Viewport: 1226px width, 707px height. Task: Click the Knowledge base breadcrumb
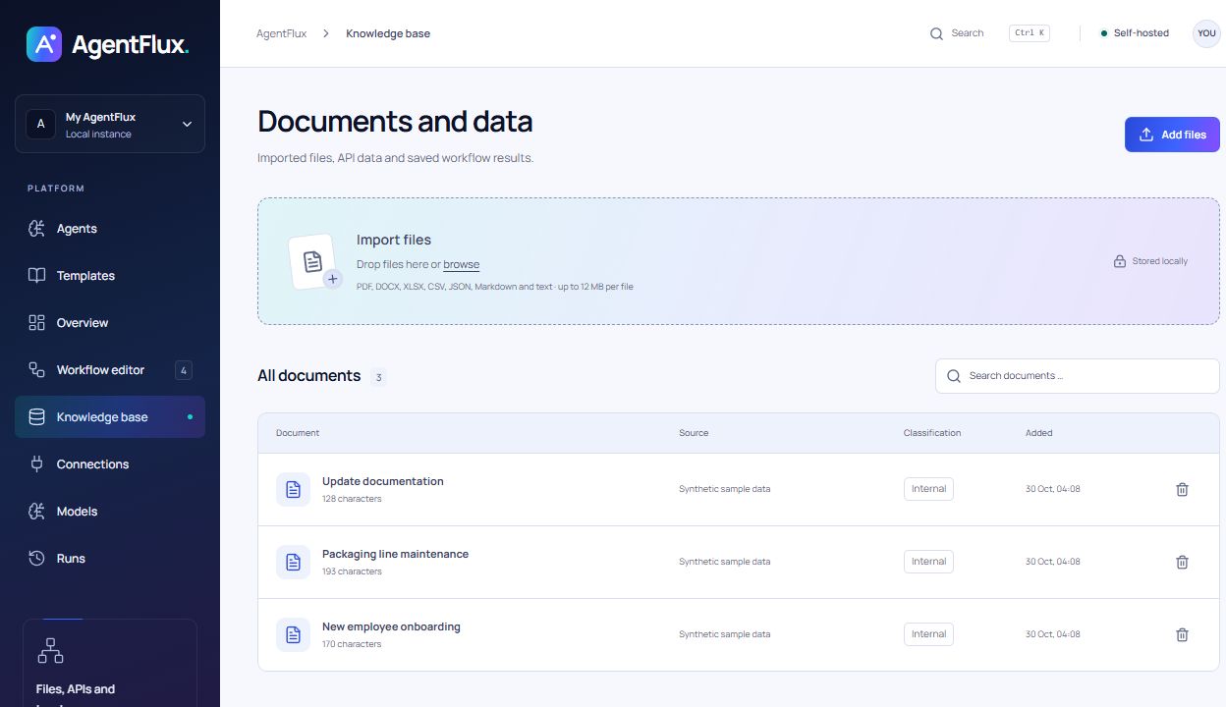(388, 33)
